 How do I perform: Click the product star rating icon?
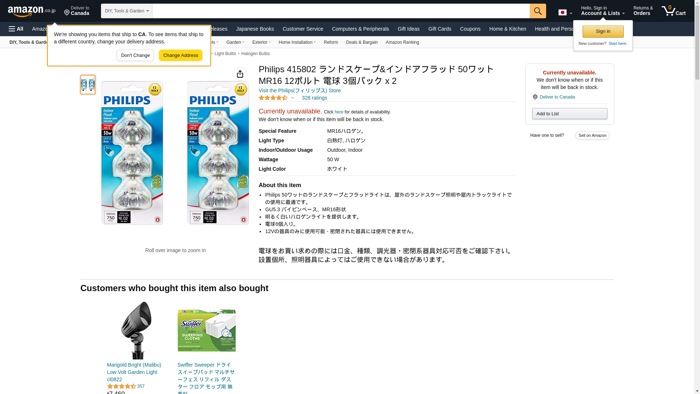click(x=273, y=98)
